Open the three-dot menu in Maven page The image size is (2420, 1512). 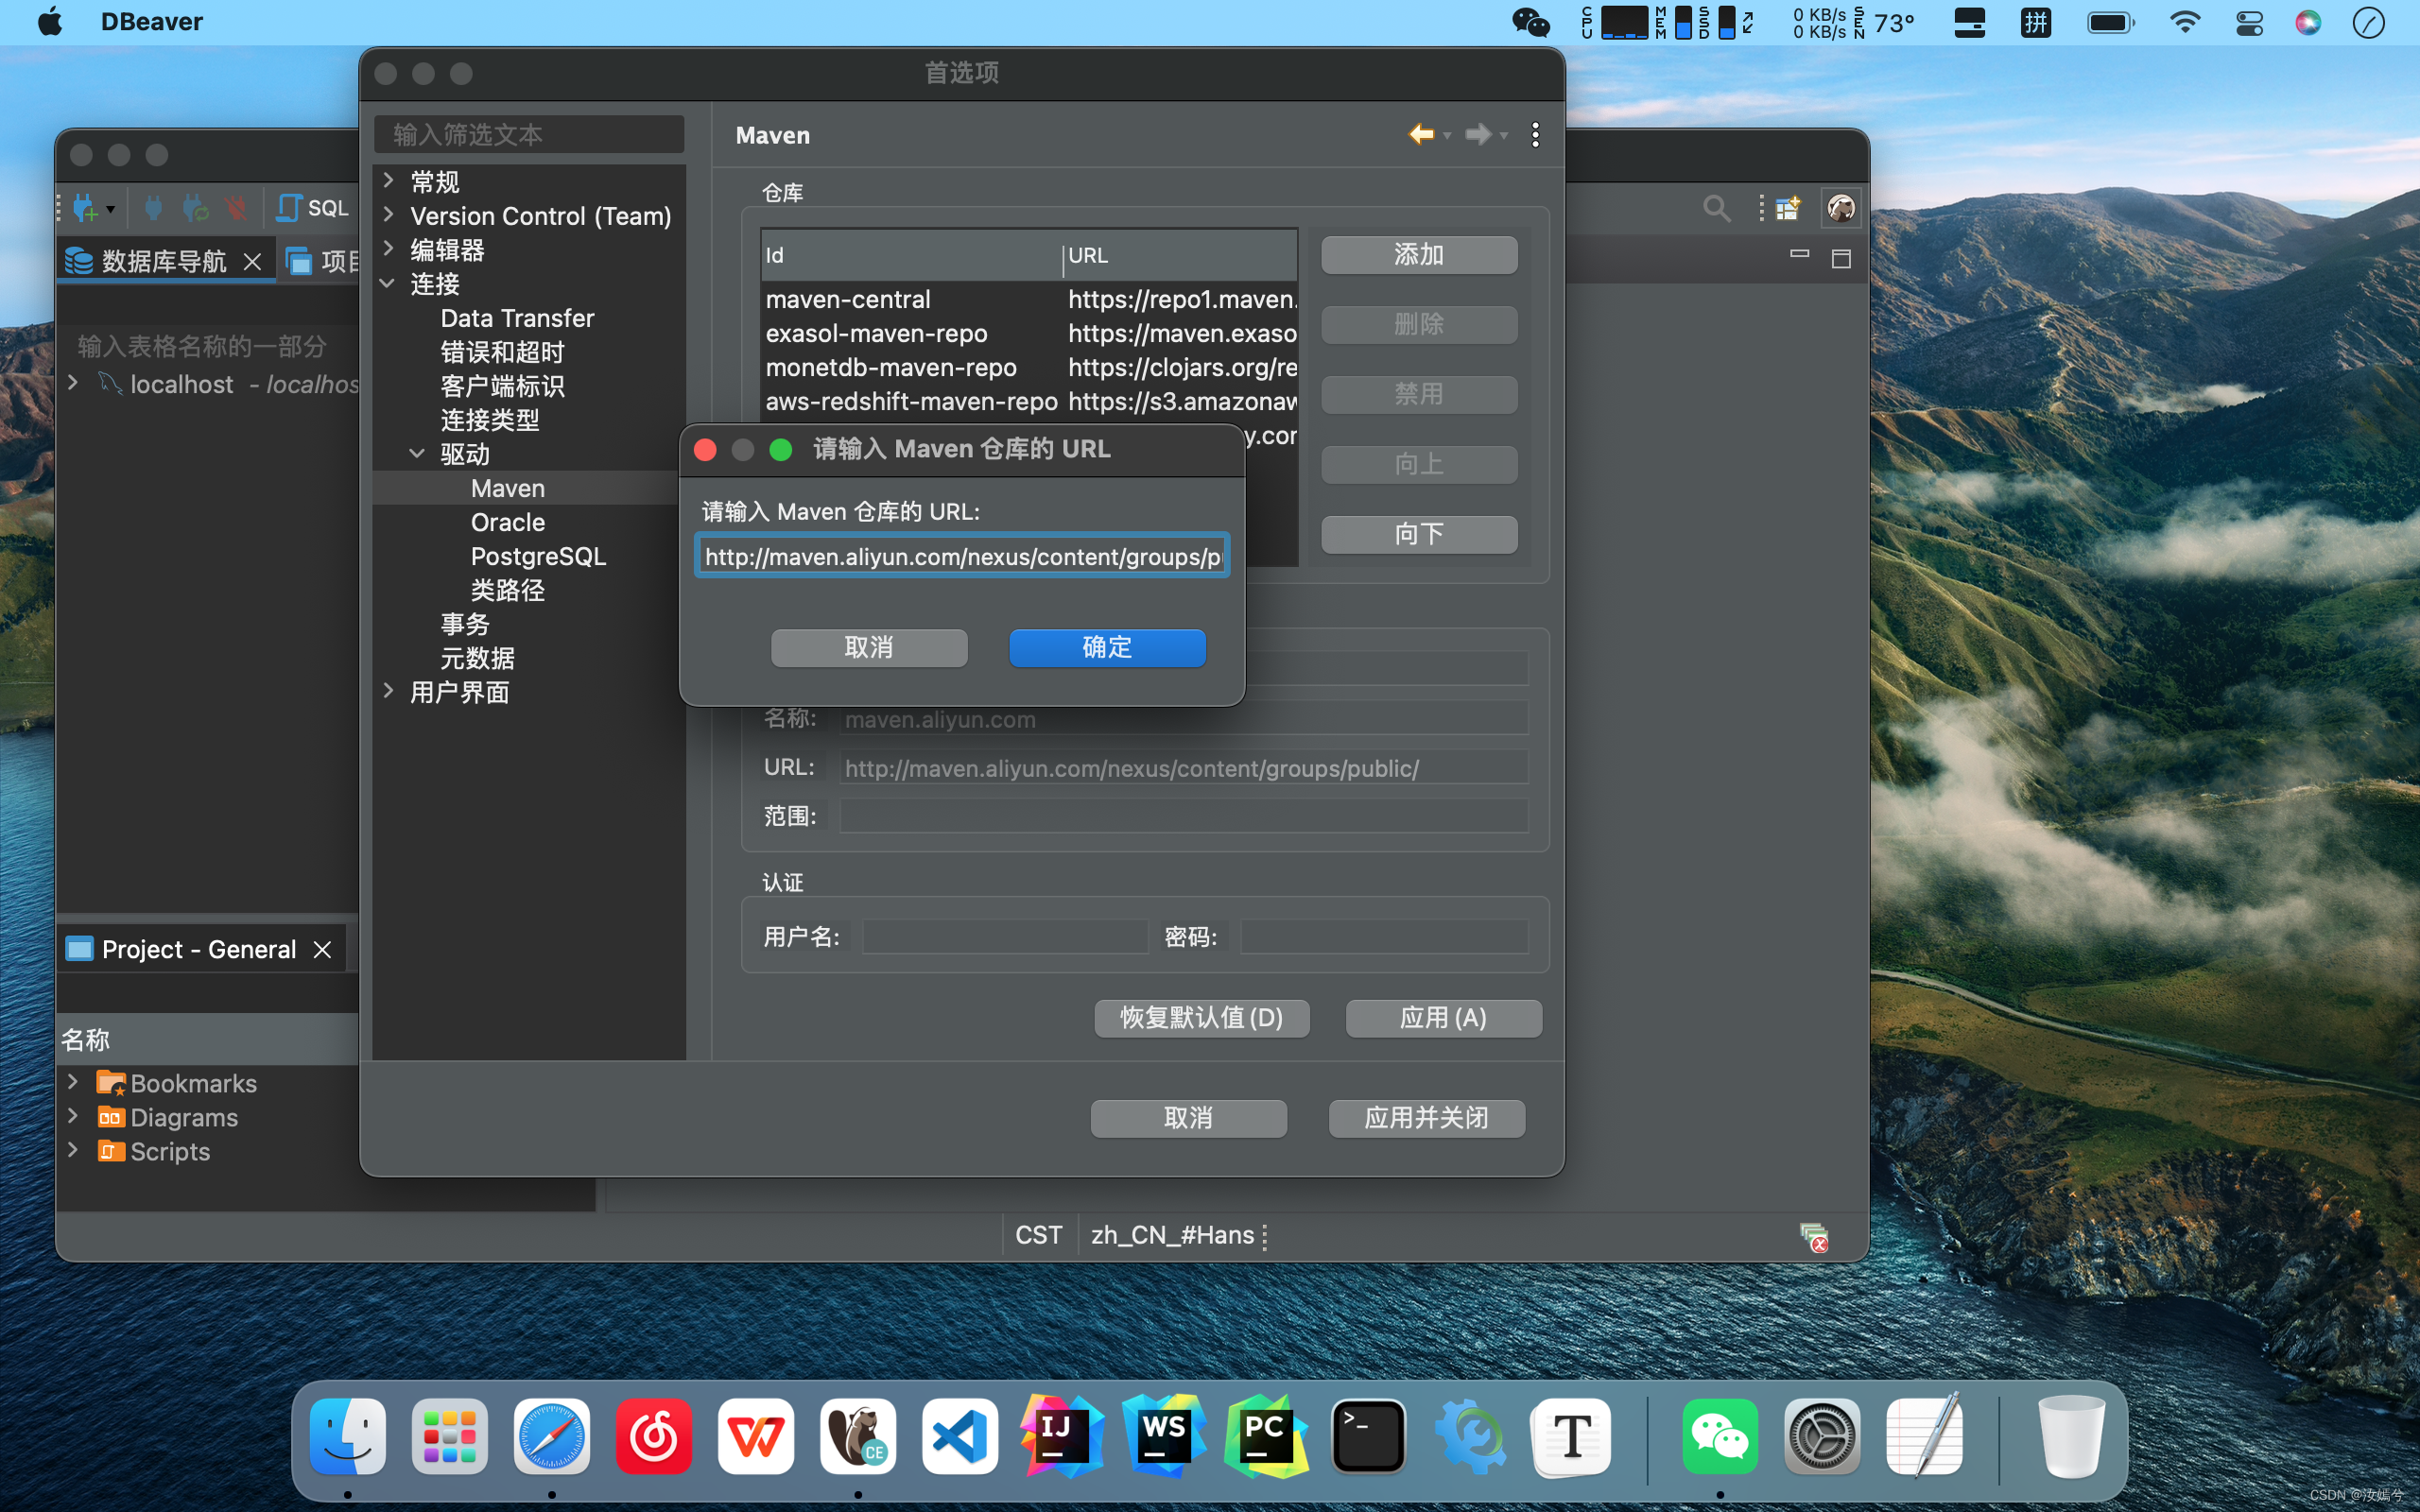click(1535, 134)
